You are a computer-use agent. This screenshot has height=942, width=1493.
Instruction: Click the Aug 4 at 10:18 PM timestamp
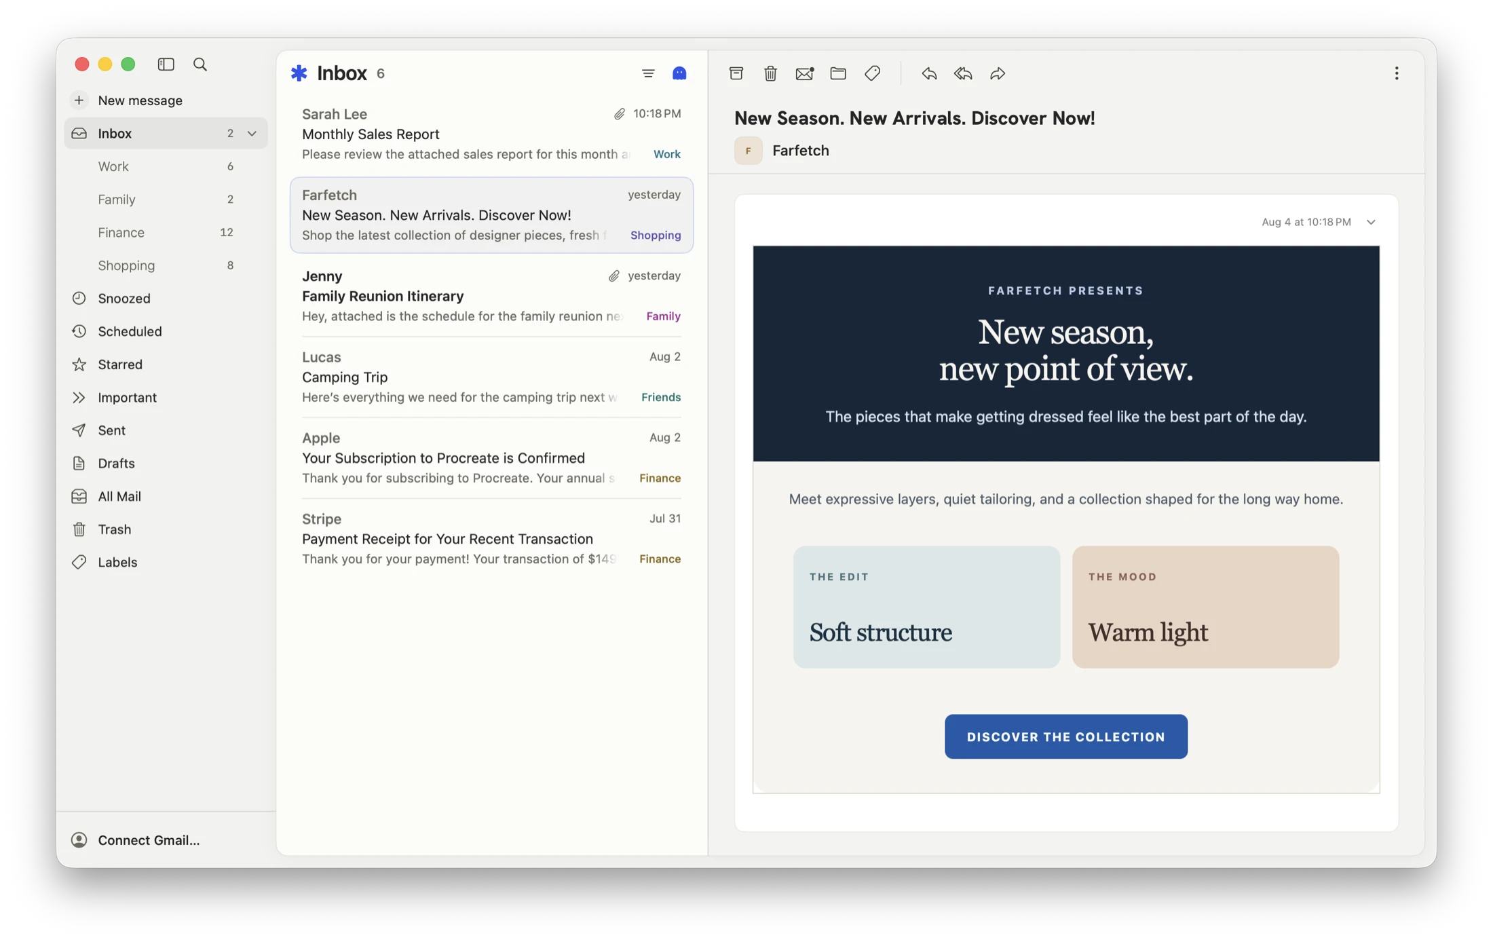tap(1306, 222)
